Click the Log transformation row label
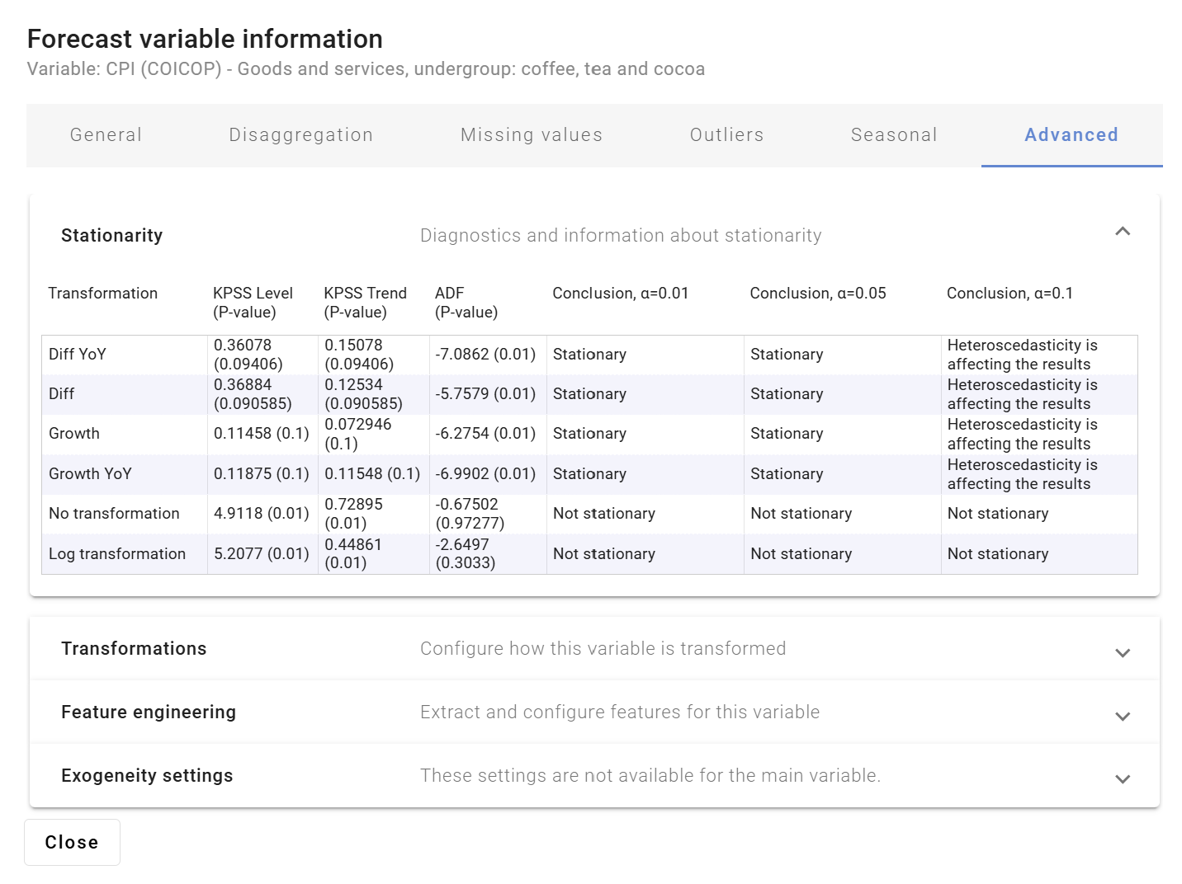Image resolution: width=1182 pixels, height=884 pixels. pyautogui.click(x=117, y=554)
